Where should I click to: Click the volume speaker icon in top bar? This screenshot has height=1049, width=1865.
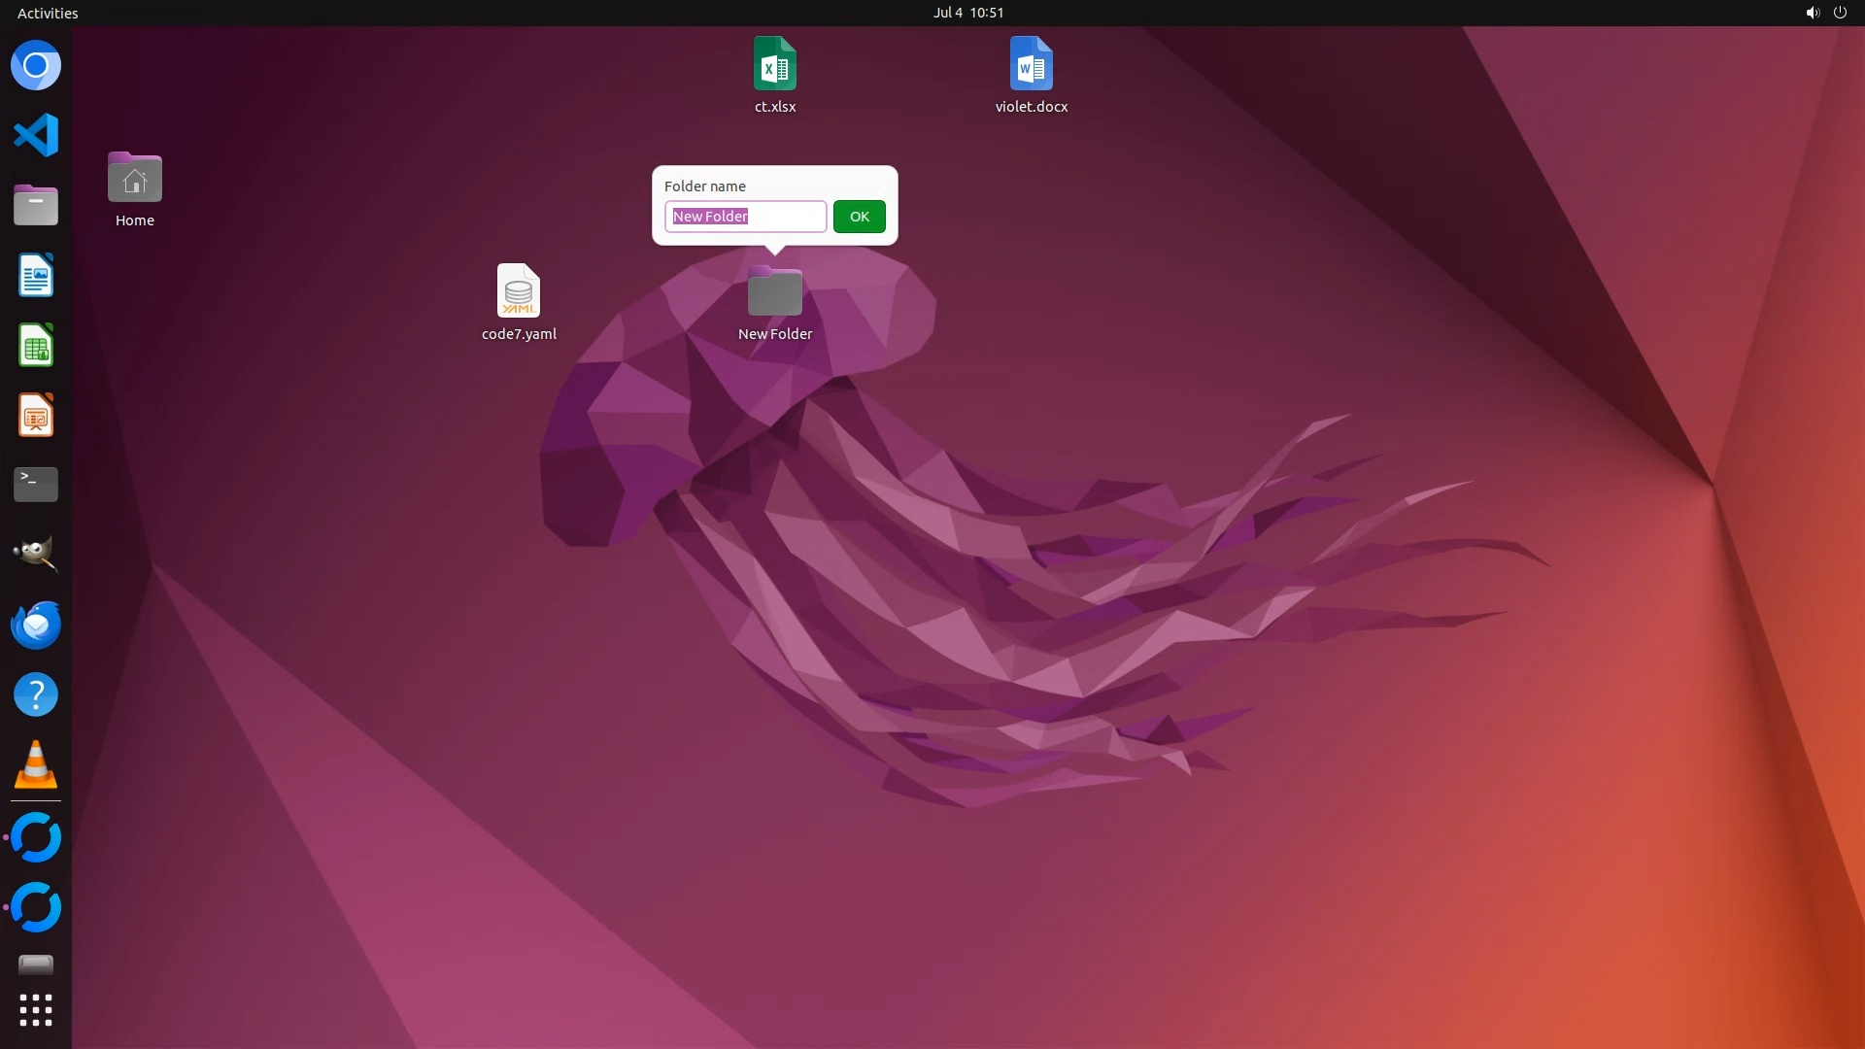pyautogui.click(x=1812, y=13)
